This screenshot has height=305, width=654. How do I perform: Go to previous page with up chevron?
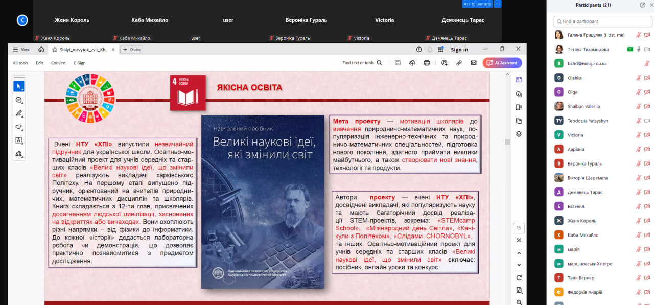coord(519,253)
